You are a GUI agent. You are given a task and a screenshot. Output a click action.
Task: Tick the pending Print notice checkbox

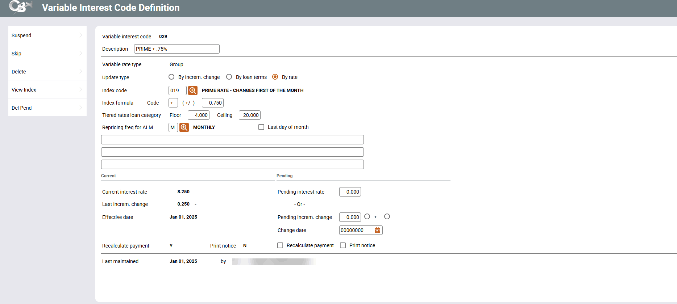click(343, 245)
